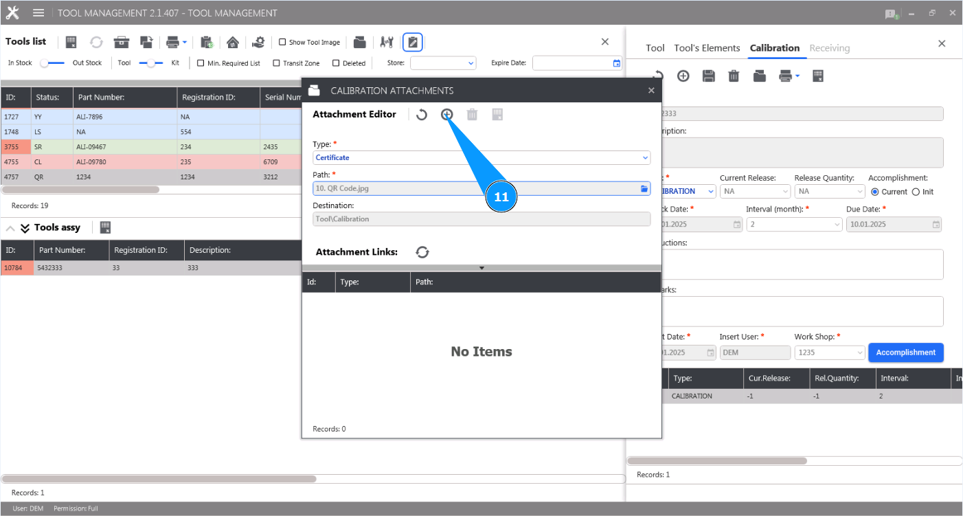Open the Tool's Elements tab
This screenshot has width=963, height=516.
[707, 48]
